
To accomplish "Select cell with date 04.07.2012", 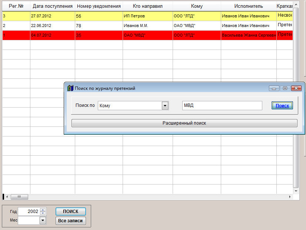I will 53,35.
